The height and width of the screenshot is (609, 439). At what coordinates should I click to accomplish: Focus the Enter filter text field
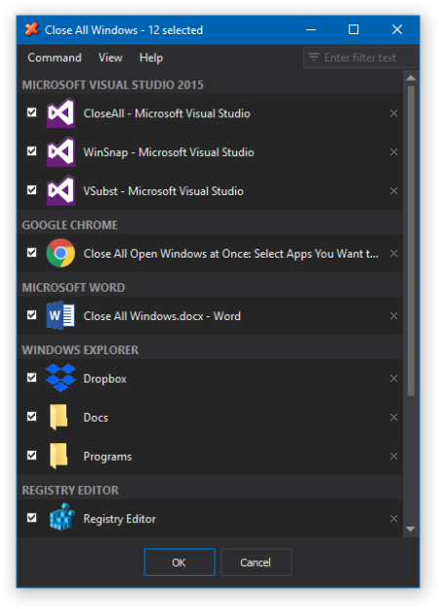360,58
